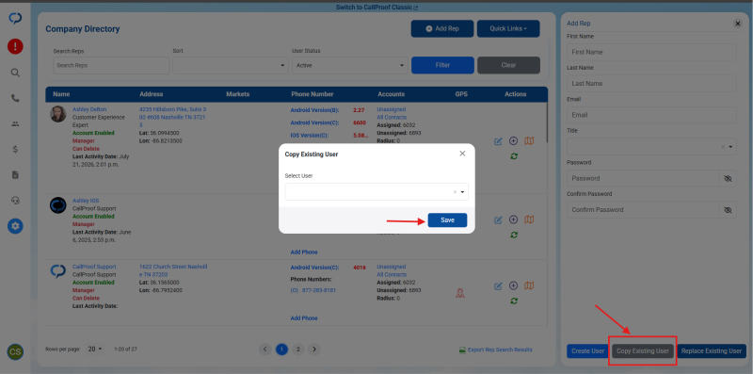Open the User Status dropdown
753x374 pixels.
point(350,65)
